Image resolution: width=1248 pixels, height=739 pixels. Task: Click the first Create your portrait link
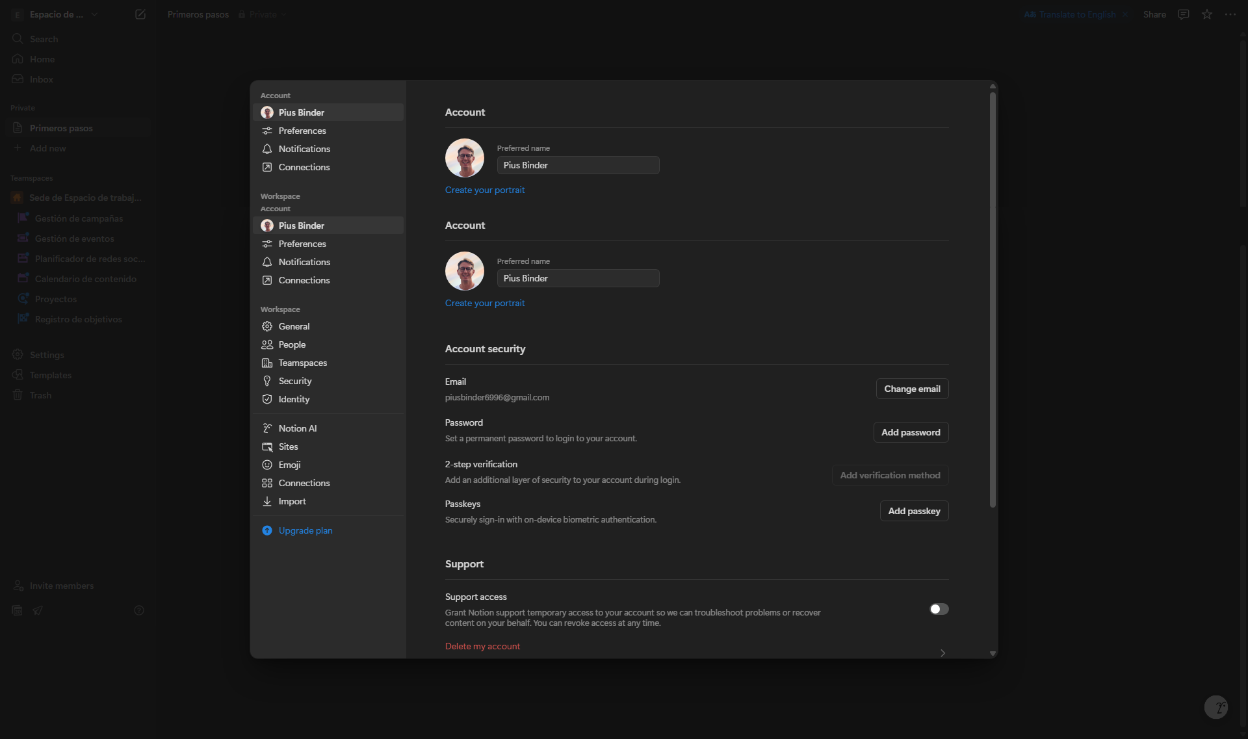pos(485,190)
